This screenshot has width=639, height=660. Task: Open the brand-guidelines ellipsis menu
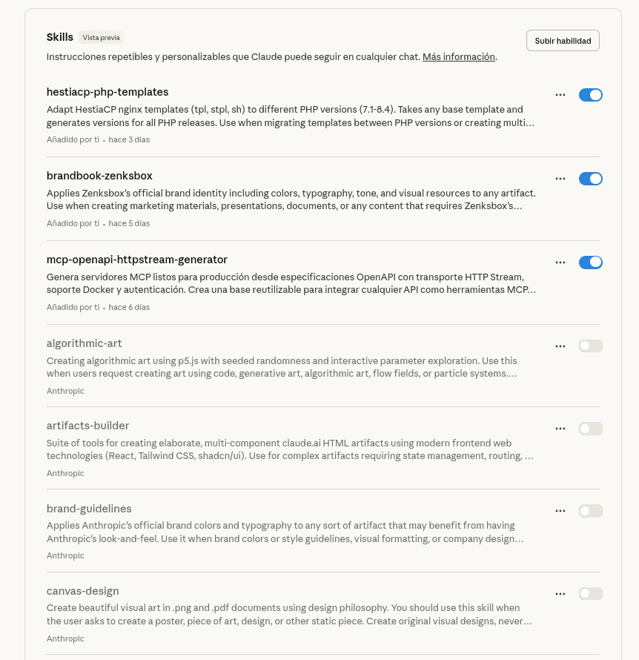560,511
